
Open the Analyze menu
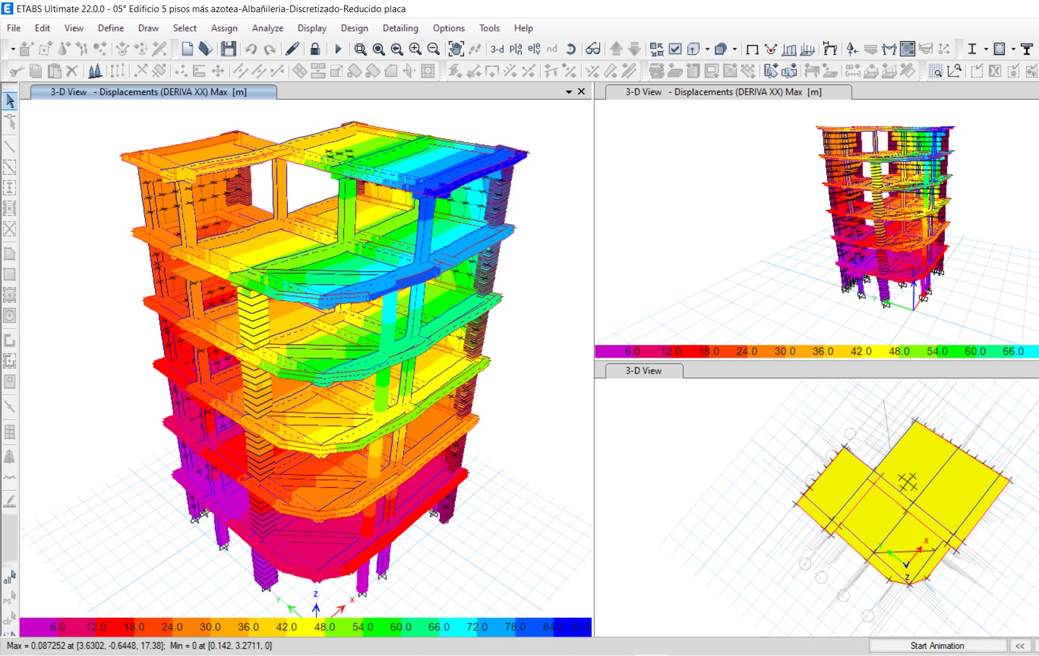[267, 28]
